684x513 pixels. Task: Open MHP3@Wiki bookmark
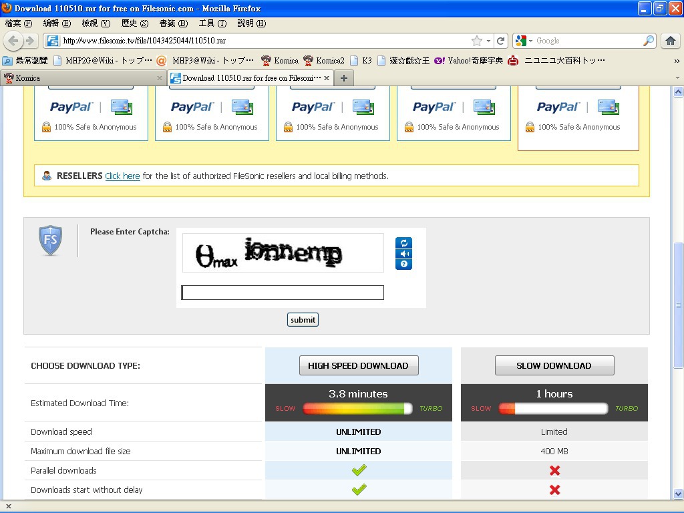point(204,61)
